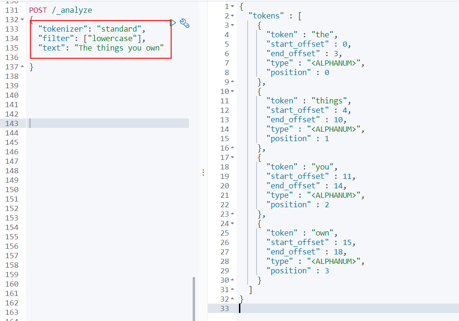459x321 pixels.
Task: Click the closing fold marker at line 32
Action: click(x=232, y=299)
